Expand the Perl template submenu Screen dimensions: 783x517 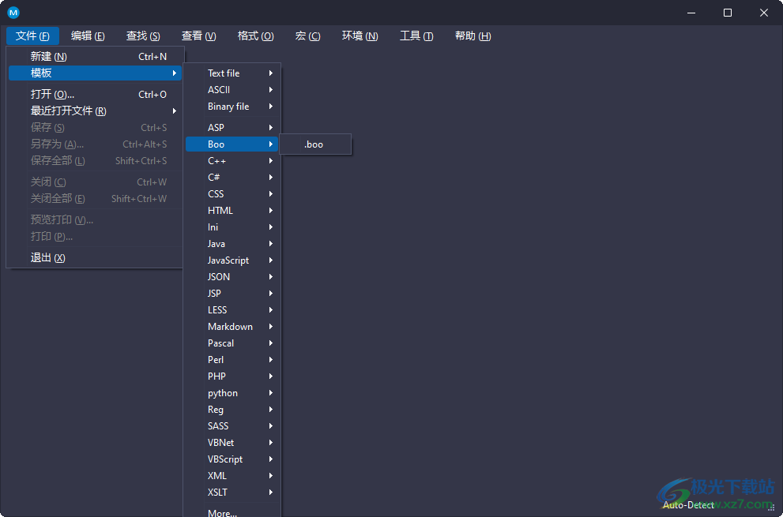pos(232,359)
